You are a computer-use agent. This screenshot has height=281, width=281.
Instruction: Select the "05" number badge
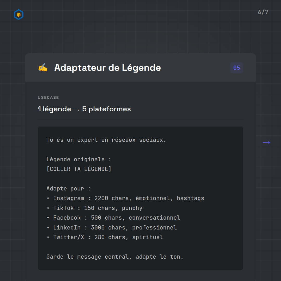[237, 68]
